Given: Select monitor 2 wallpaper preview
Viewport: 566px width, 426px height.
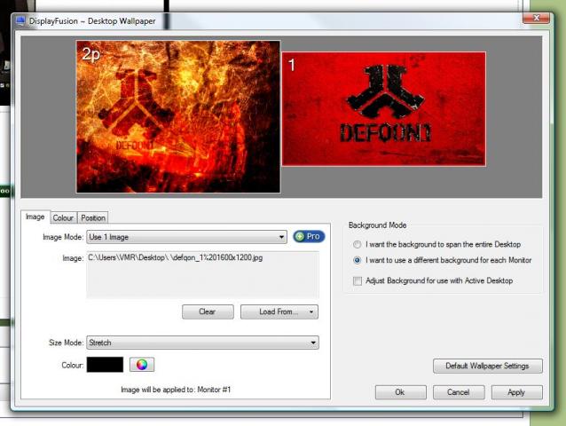Looking at the screenshot, I should coord(177,116).
